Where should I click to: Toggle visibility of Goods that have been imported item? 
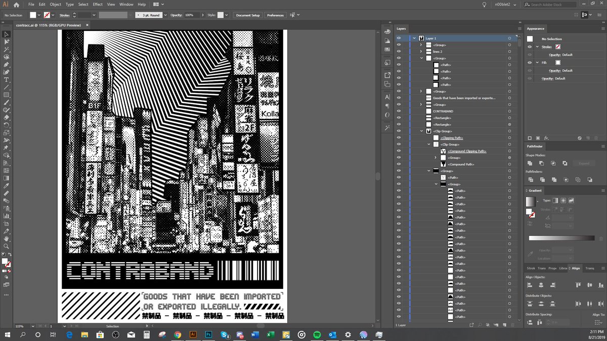(x=399, y=98)
